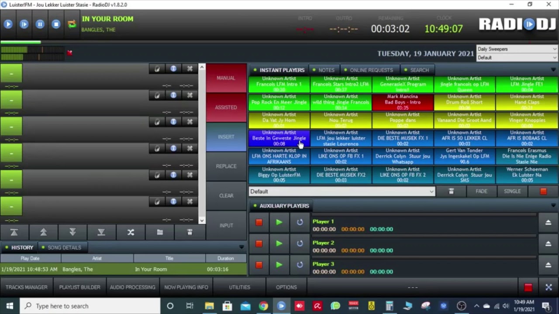Open the OPTIONS window
This screenshot has width=559, height=314.
286,287
